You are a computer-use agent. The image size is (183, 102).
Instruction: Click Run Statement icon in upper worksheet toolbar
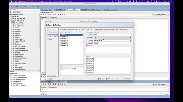tap(41, 14)
